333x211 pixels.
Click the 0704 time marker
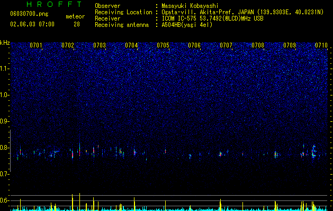[x=131, y=45]
